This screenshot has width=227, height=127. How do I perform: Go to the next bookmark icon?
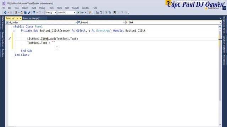[122, 13]
